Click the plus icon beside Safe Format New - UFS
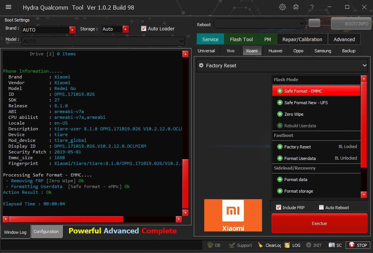373x253 pixels. point(280,103)
